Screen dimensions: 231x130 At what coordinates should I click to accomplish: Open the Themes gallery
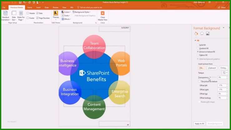(x=56, y=15)
